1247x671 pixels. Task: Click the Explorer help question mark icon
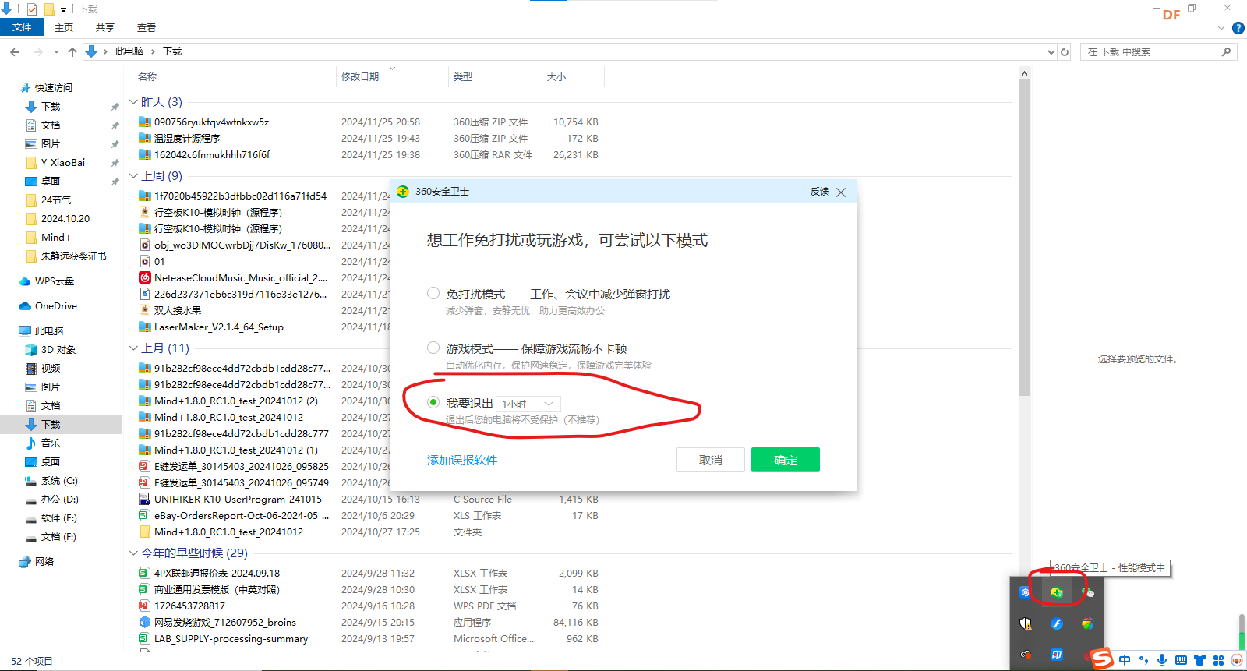click(x=1238, y=28)
